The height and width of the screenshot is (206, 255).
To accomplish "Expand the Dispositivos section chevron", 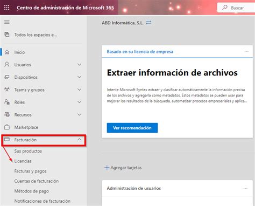I will pyautogui.click(x=79, y=77).
